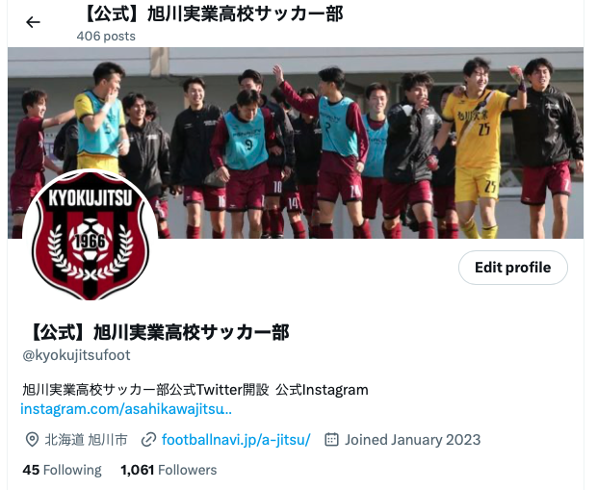Click the chain link icon
The image size is (597, 490).
(148, 440)
